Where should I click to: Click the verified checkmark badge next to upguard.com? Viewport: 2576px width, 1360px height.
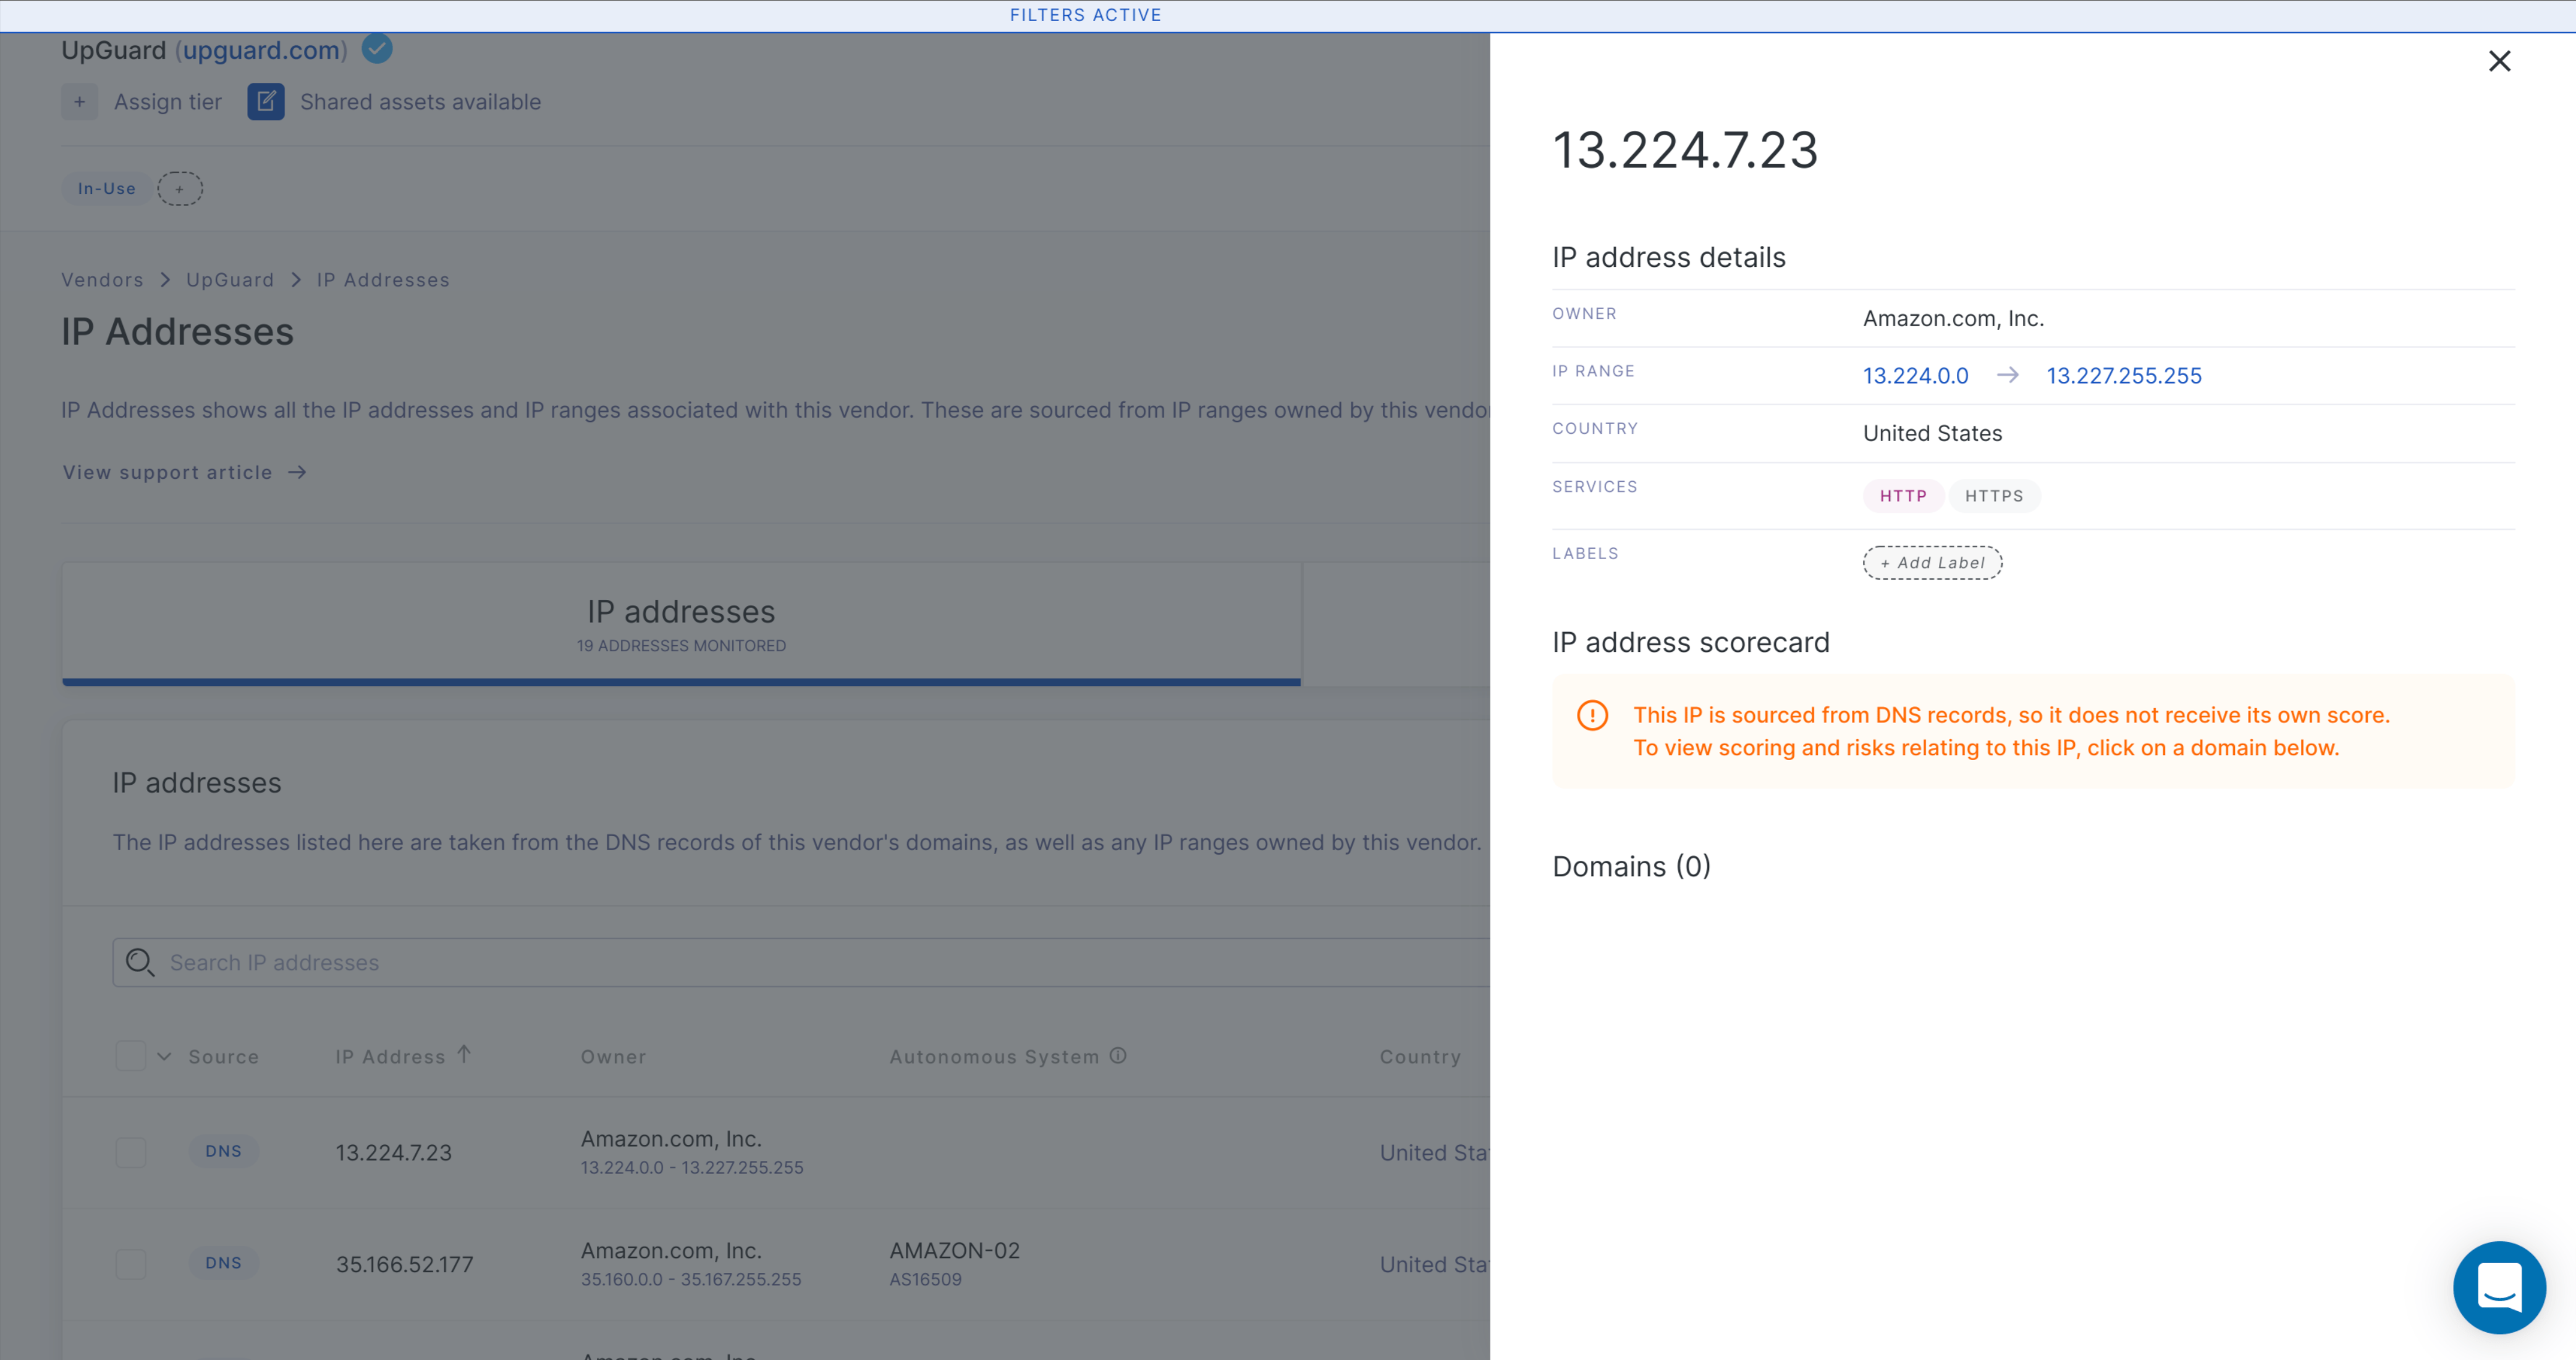click(377, 48)
